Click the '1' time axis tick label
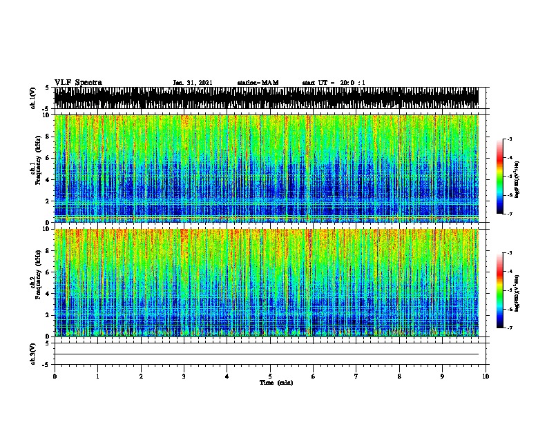 (x=97, y=376)
